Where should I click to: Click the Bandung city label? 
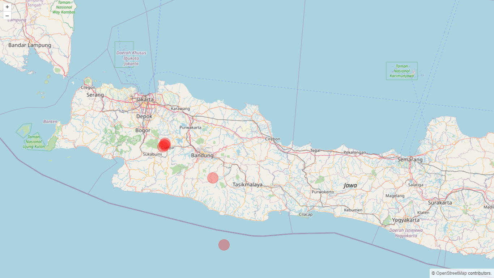click(202, 155)
